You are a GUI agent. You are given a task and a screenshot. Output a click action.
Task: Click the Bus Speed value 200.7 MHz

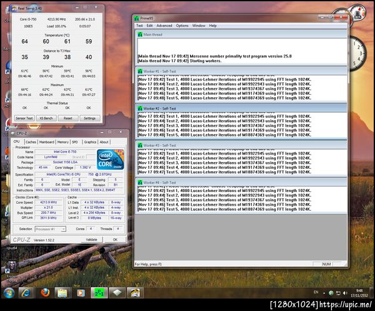[49, 213]
